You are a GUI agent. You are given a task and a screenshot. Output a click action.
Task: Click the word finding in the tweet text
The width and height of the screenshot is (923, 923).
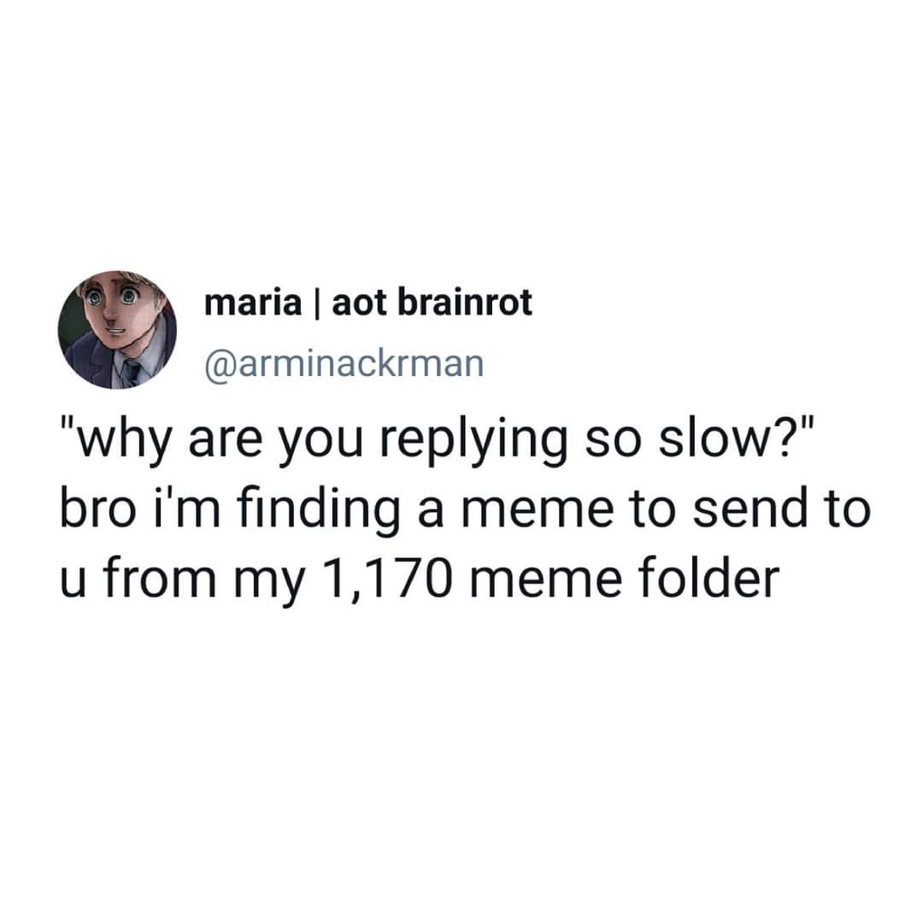320,511
